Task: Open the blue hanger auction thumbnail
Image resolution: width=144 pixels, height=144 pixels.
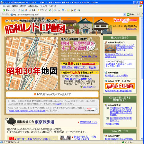Action: pos(110,49)
